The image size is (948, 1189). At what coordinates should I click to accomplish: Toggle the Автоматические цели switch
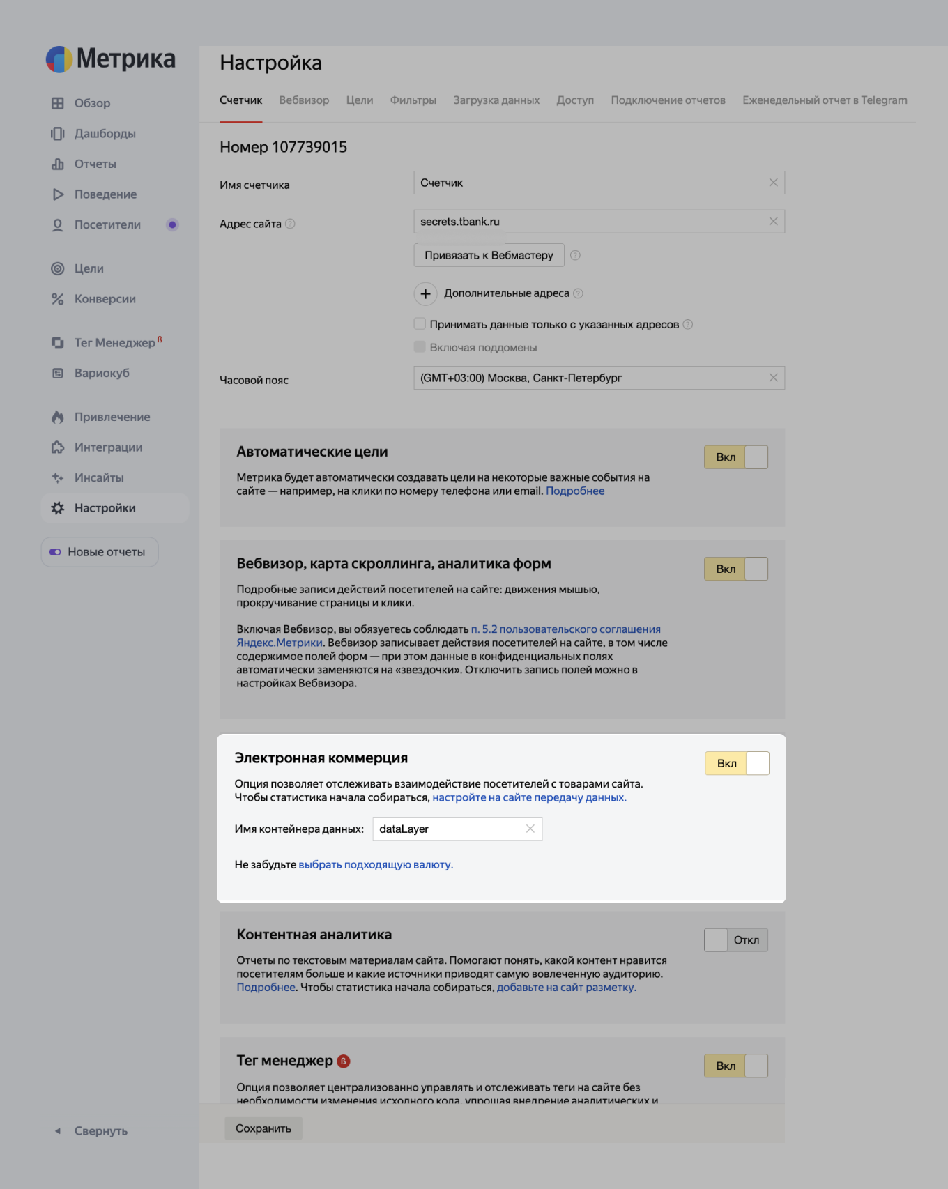click(735, 457)
